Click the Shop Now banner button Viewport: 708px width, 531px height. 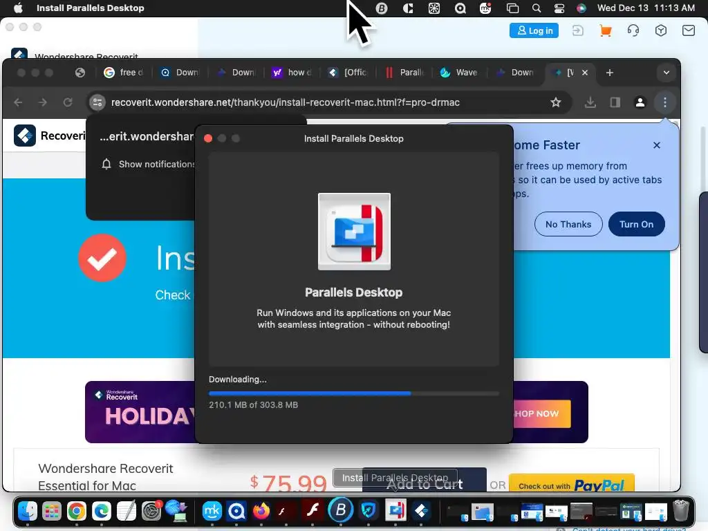coord(542,413)
